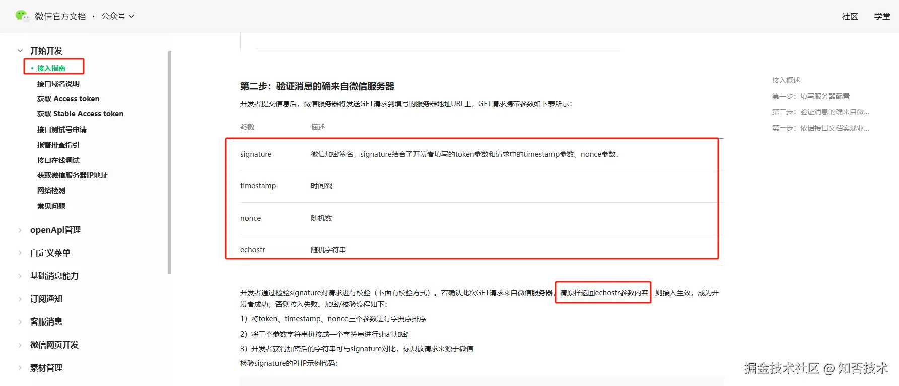The image size is (899, 386).
Task: Open the 公众号 dropdown
Action: pos(118,16)
